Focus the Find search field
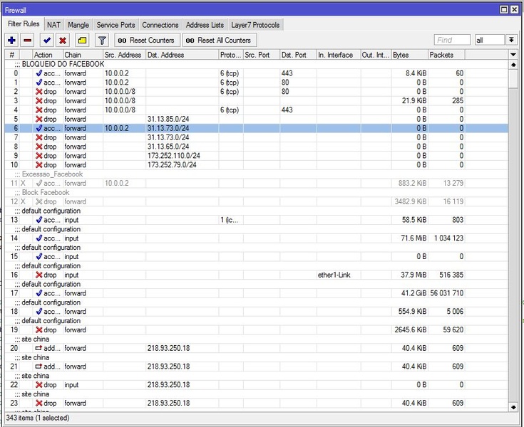 click(x=452, y=40)
